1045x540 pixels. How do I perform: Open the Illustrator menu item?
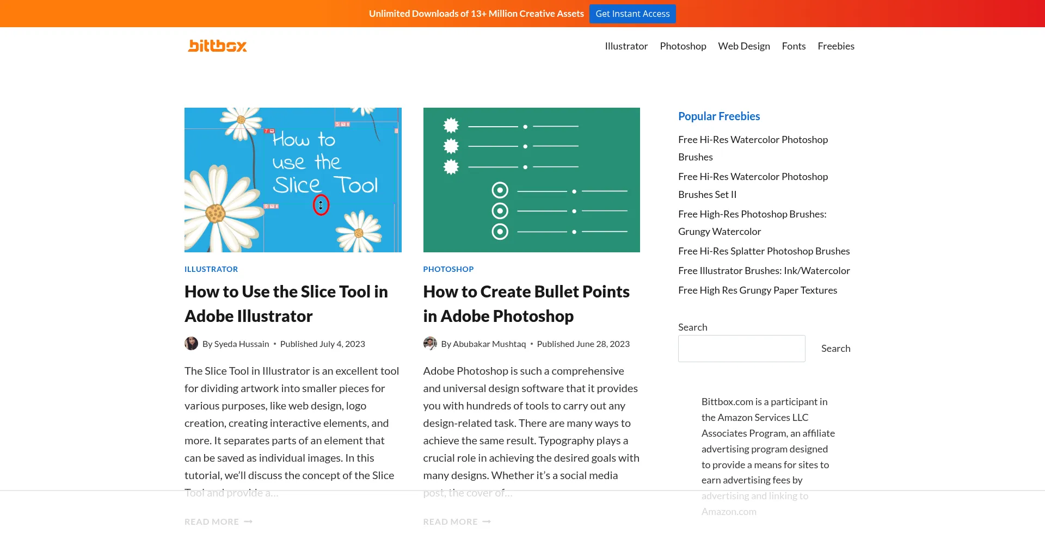tap(626, 46)
